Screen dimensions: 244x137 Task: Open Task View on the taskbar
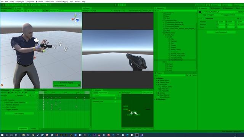(x=16, y=135)
